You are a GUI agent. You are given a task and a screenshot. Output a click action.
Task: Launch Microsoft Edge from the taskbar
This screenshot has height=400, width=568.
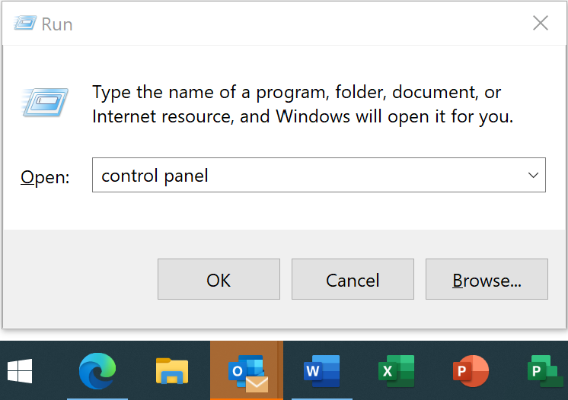(97, 370)
